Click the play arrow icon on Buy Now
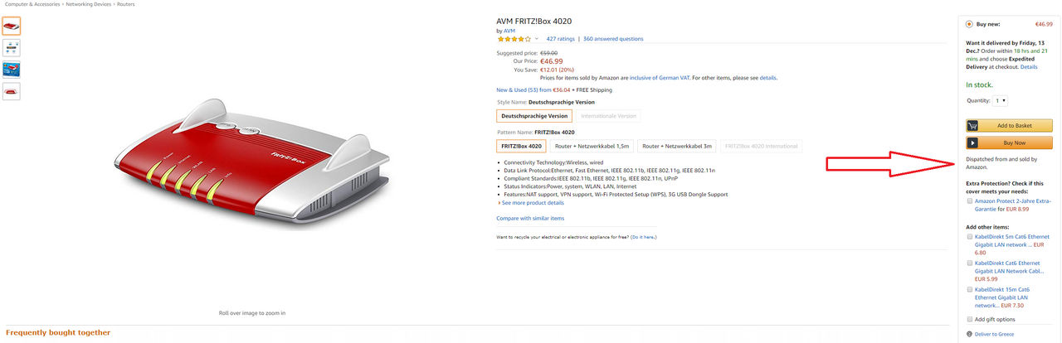 [973, 143]
